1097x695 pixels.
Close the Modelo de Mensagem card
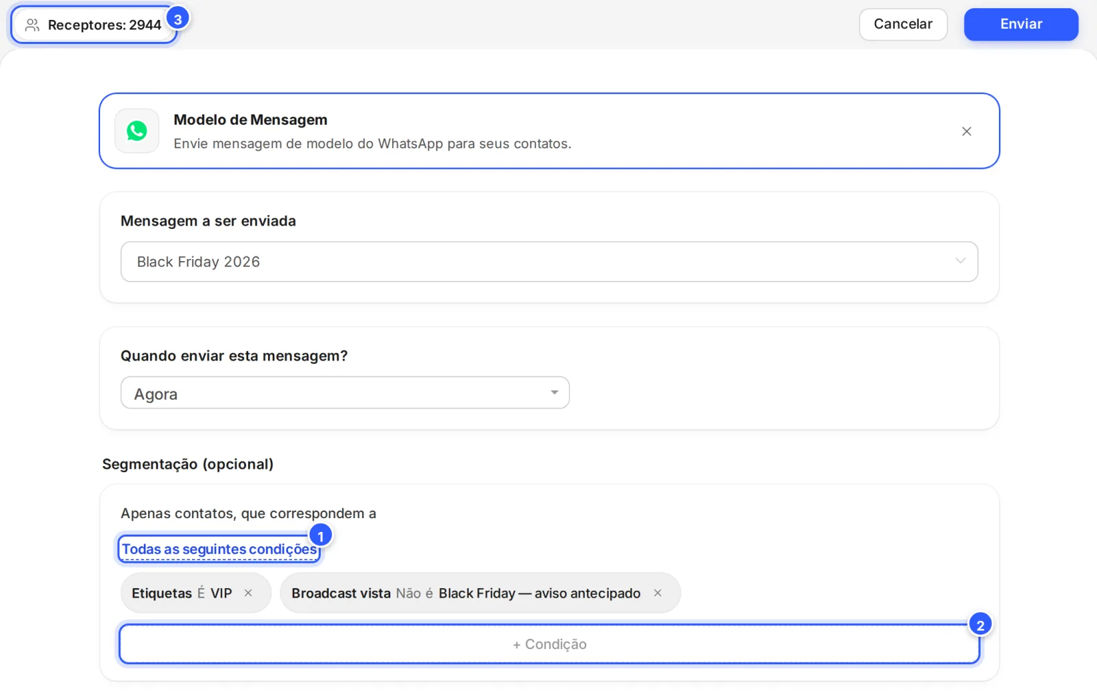pos(967,131)
